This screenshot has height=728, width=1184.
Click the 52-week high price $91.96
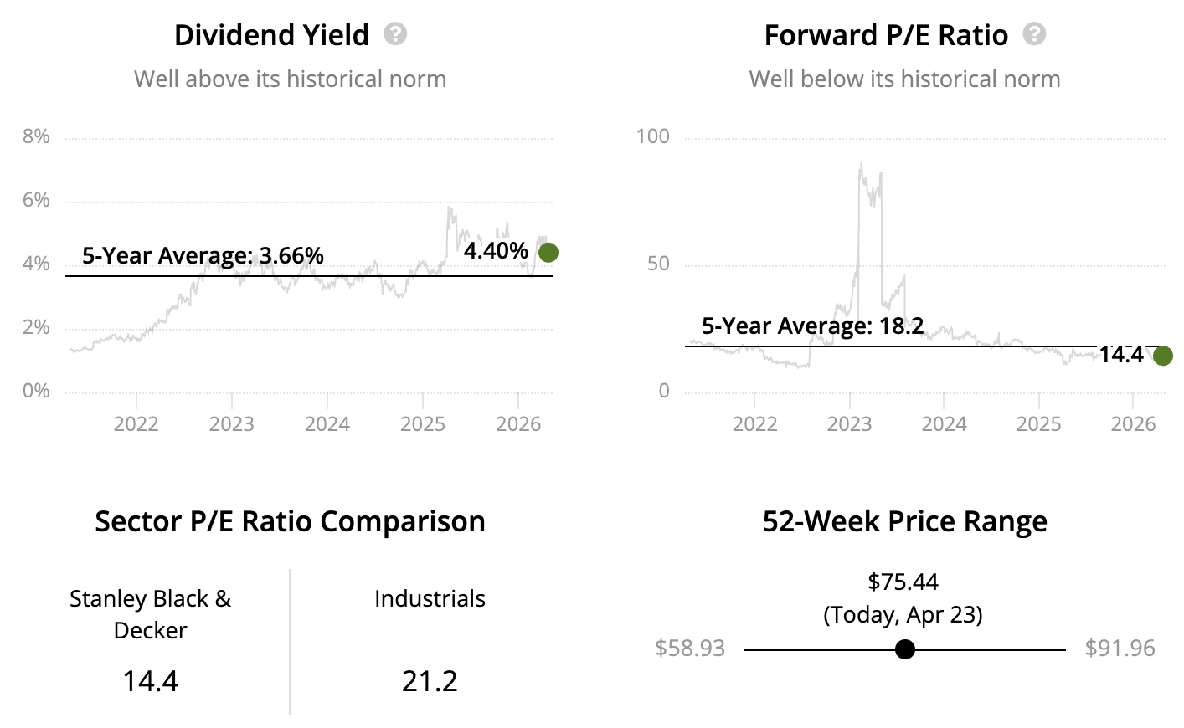1120,649
